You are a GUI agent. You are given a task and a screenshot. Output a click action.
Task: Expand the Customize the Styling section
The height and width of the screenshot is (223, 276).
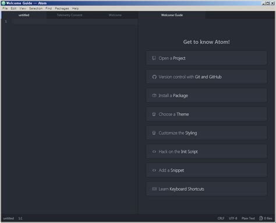(206, 133)
